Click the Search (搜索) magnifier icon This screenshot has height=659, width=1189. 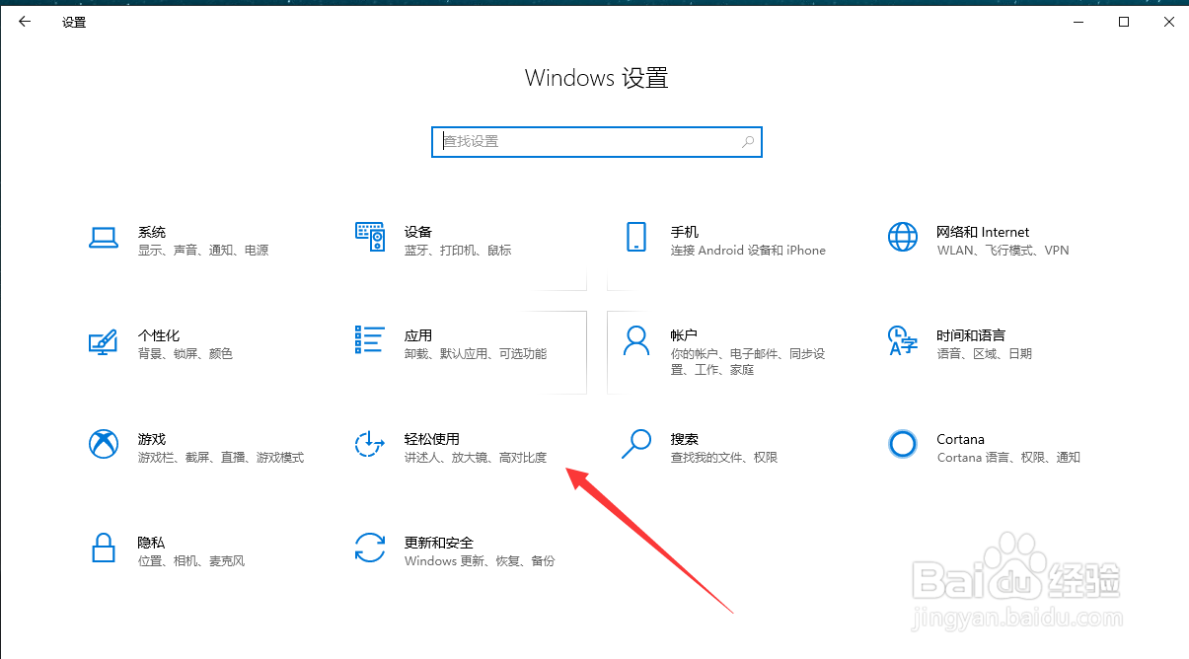coord(635,445)
